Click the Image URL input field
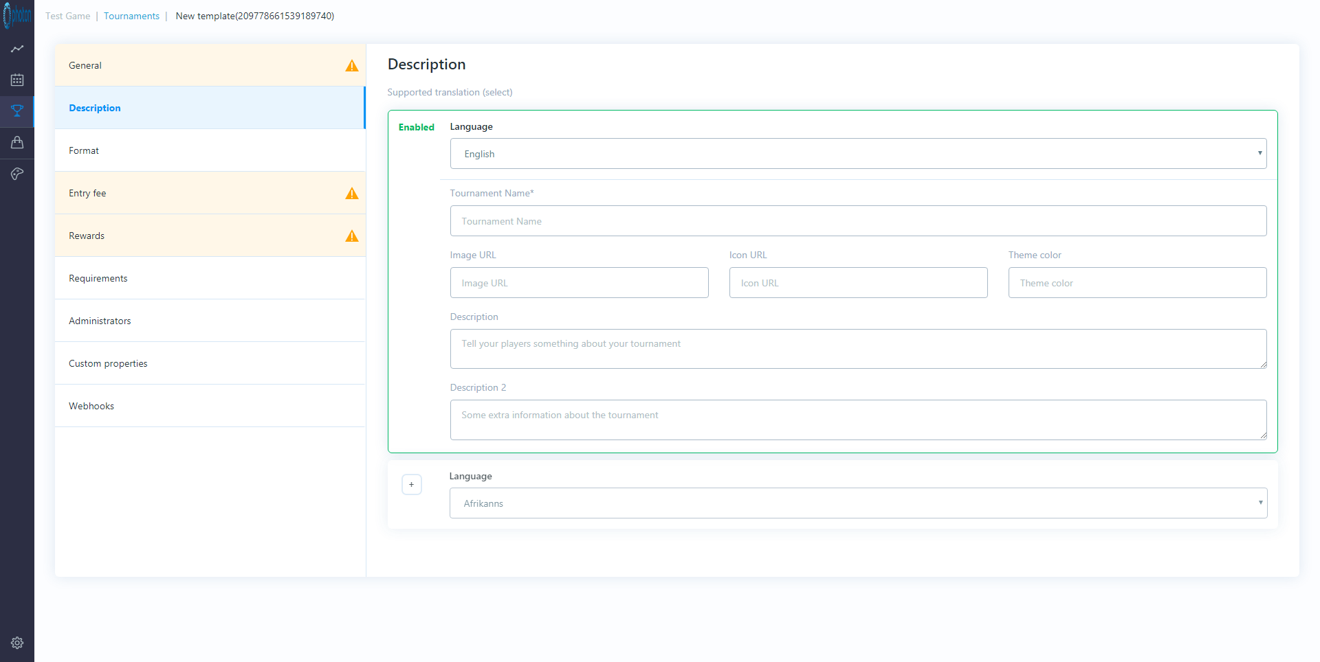The height and width of the screenshot is (662, 1320). (x=579, y=283)
